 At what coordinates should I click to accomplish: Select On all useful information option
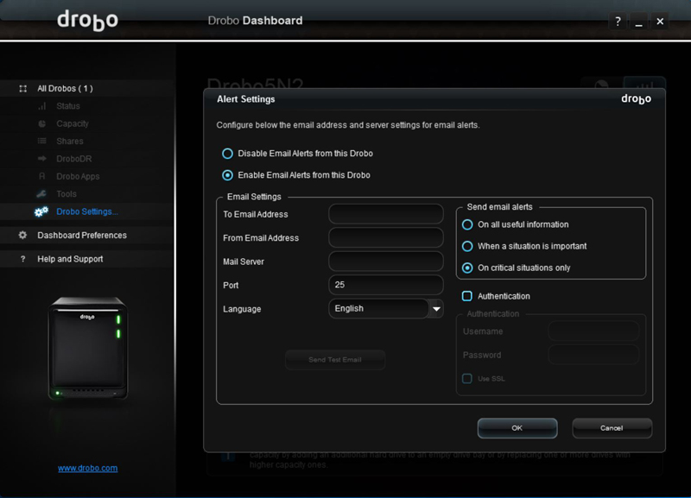coord(468,224)
